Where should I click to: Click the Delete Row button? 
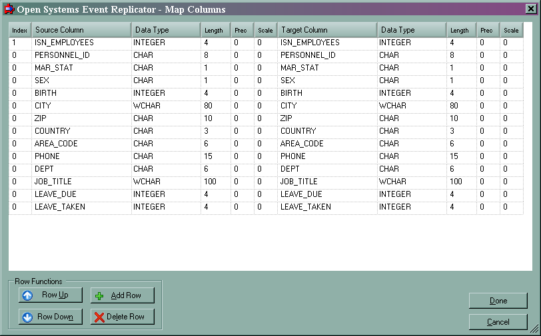[122, 316]
